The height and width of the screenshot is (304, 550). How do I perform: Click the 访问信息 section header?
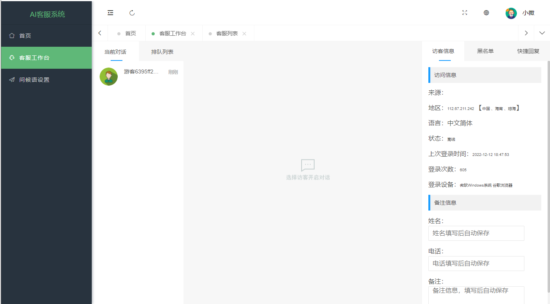tap(485, 75)
